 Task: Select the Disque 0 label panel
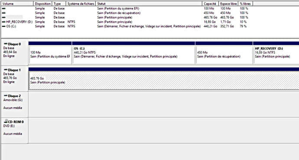pos(14,52)
